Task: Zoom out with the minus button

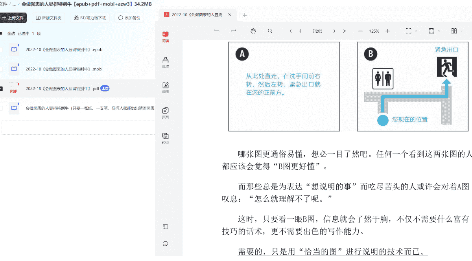Action: (360, 31)
